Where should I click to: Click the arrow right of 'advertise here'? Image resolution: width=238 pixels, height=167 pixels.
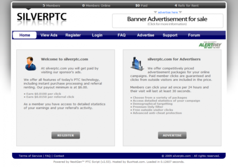[x=180, y=12]
